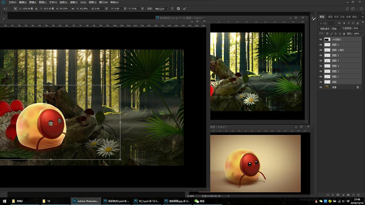Click the warp mode switch icon
This screenshot has height=205, width=365.
pos(172,9)
